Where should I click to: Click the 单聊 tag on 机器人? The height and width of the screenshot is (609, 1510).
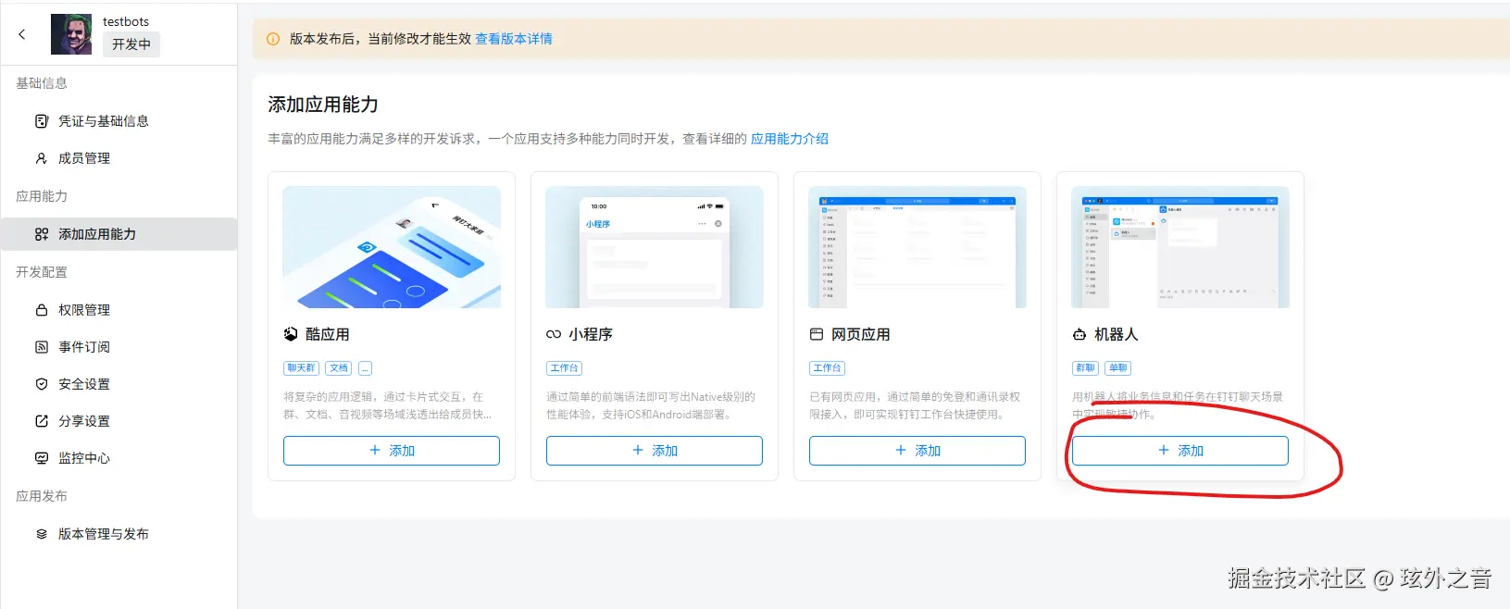click(x=1118, y=368)
